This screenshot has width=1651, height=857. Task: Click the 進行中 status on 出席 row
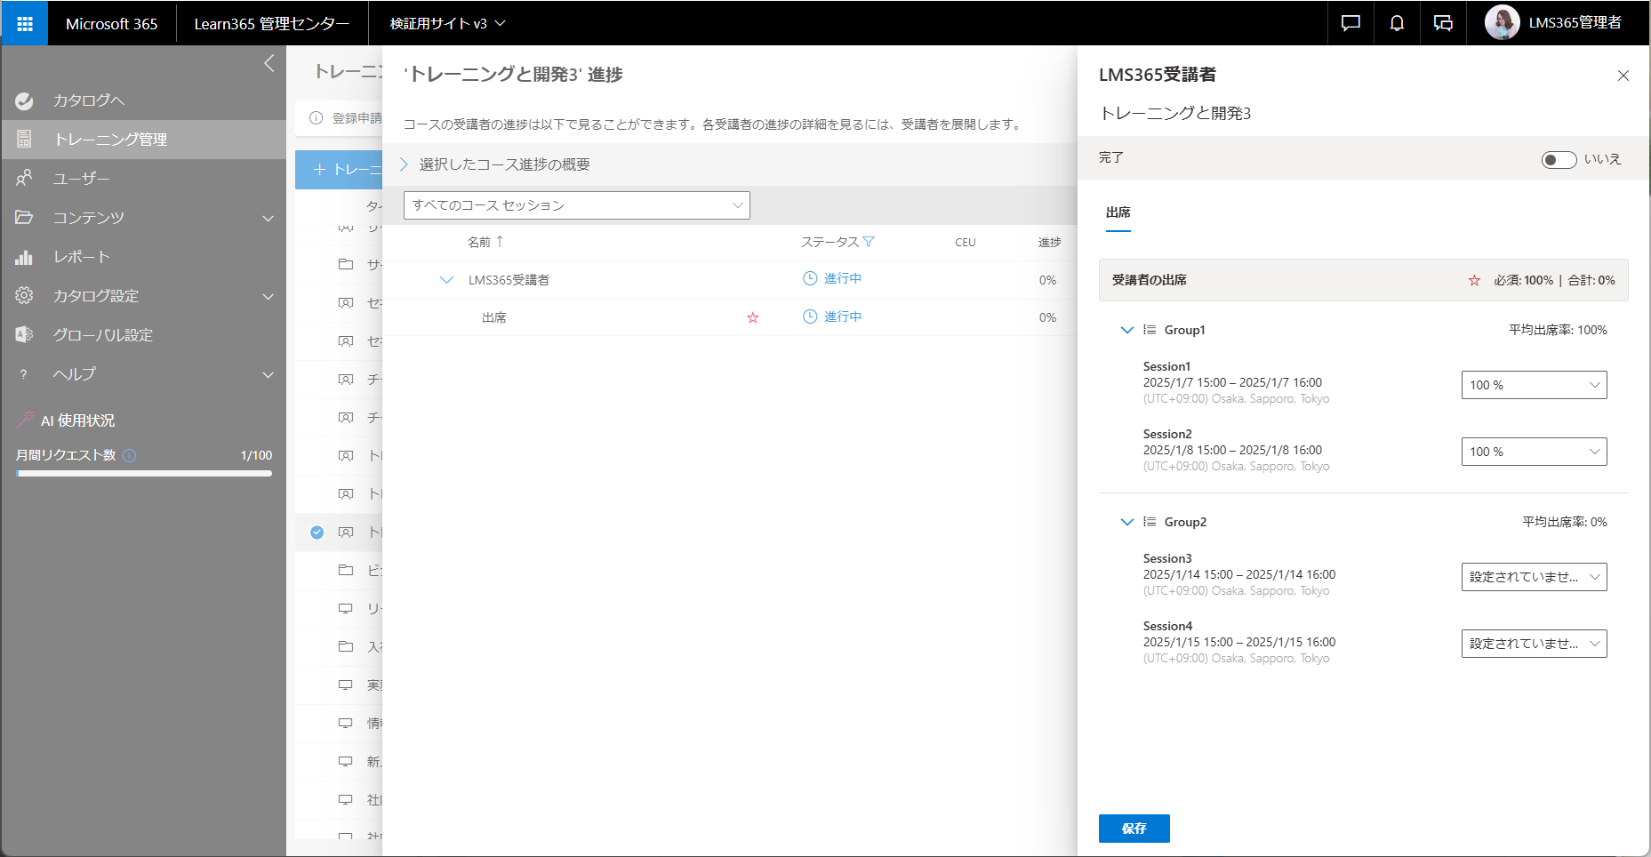tap(843, 316)
